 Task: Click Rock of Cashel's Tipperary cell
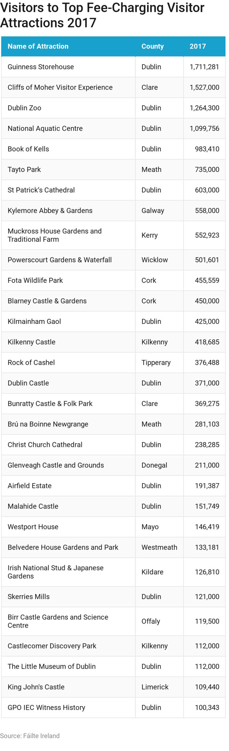[x=156, y=362]
